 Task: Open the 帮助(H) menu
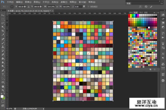[92, 2]
